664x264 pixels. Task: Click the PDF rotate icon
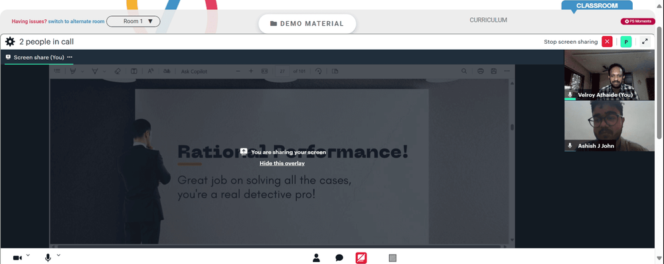pos(319,71)
